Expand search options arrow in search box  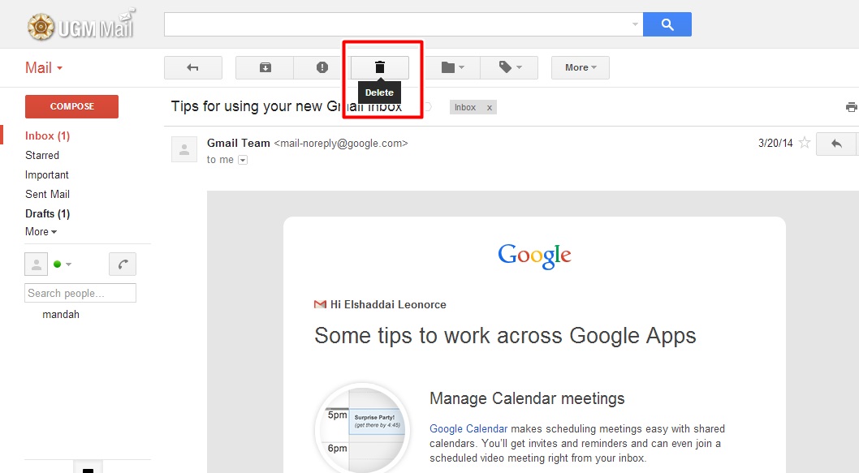tap(635, 24)
